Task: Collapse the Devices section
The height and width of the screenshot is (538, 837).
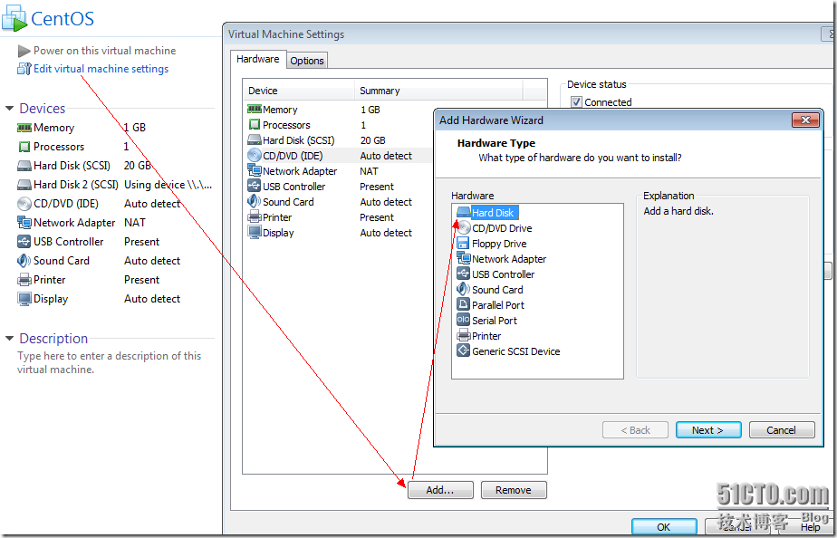Action: click(9, 109)
